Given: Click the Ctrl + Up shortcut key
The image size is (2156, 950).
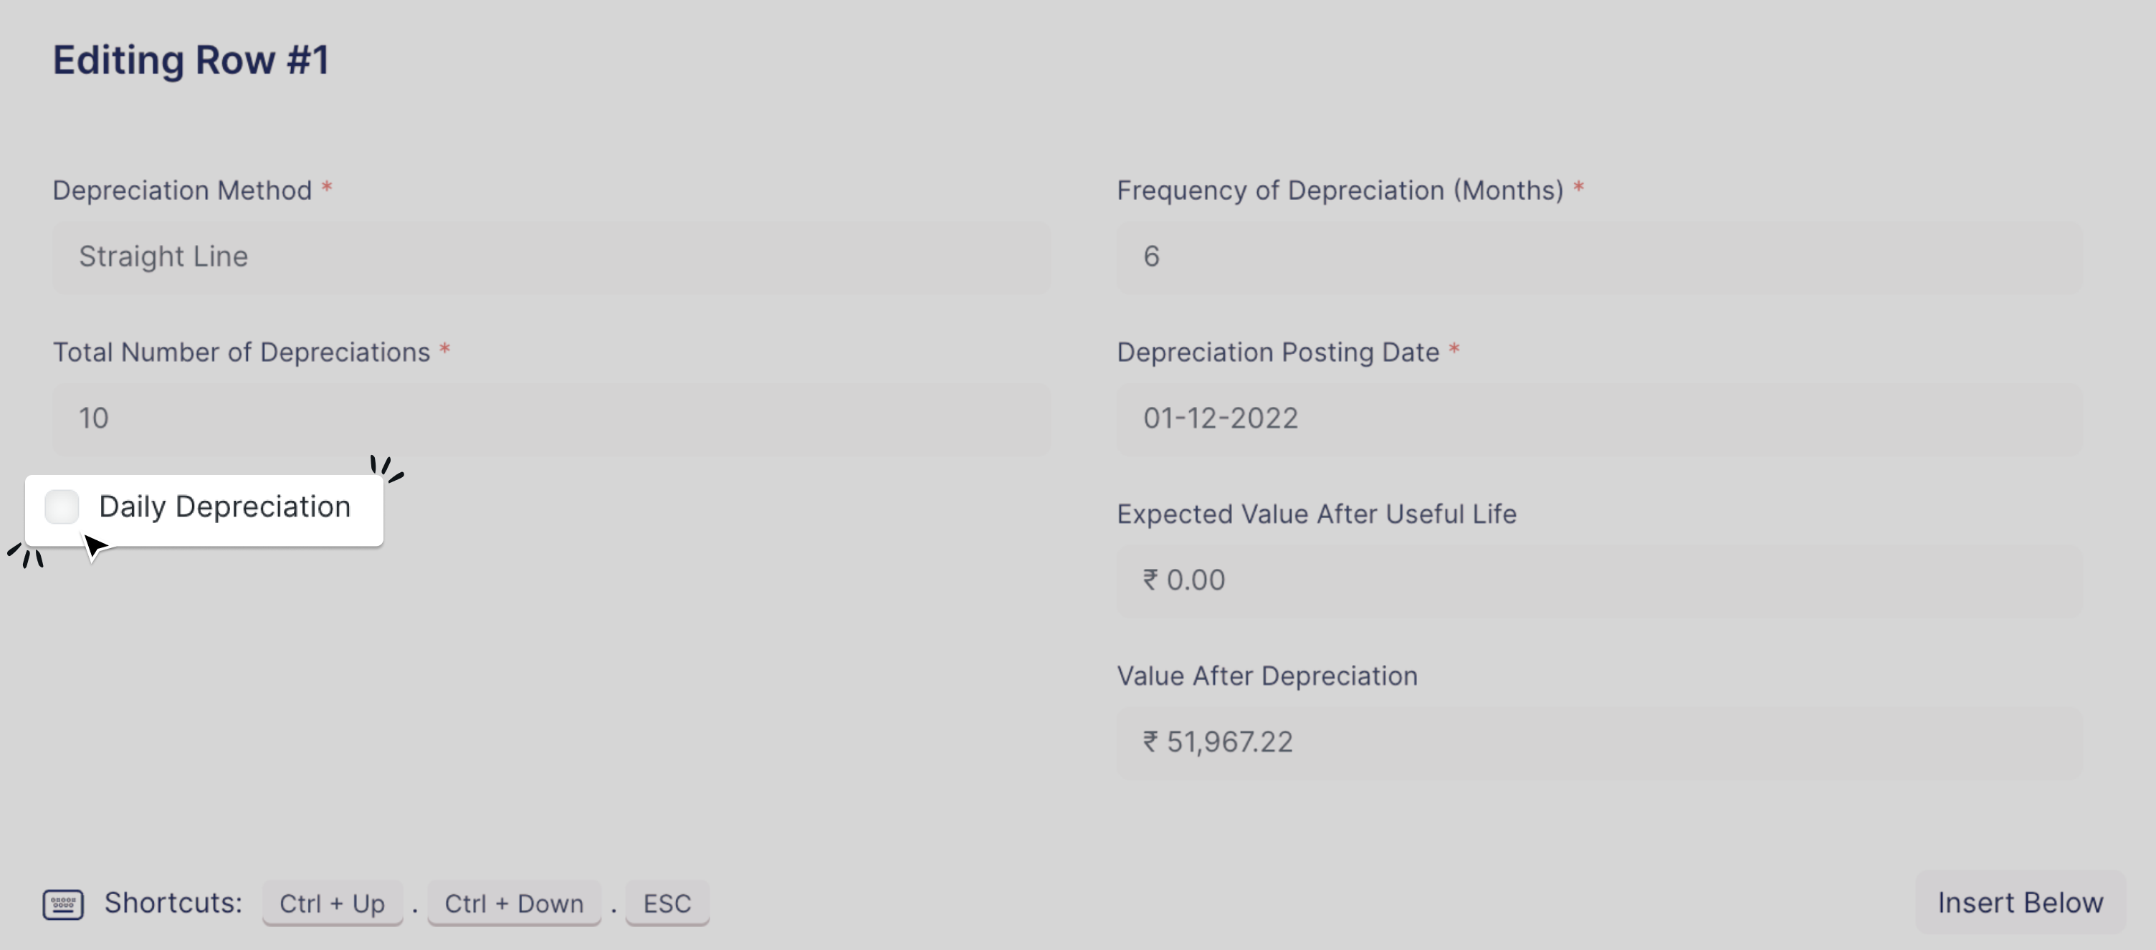Looking at the screenshot, I should (x=333, y=903).
